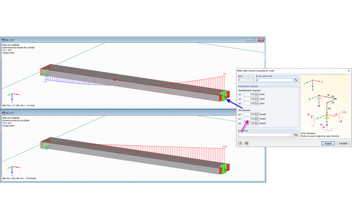The height and width of the screenshot is (219, 352).
Task: Click the upper EN, CC2* title bar
Action: click(x=132, y=40)
